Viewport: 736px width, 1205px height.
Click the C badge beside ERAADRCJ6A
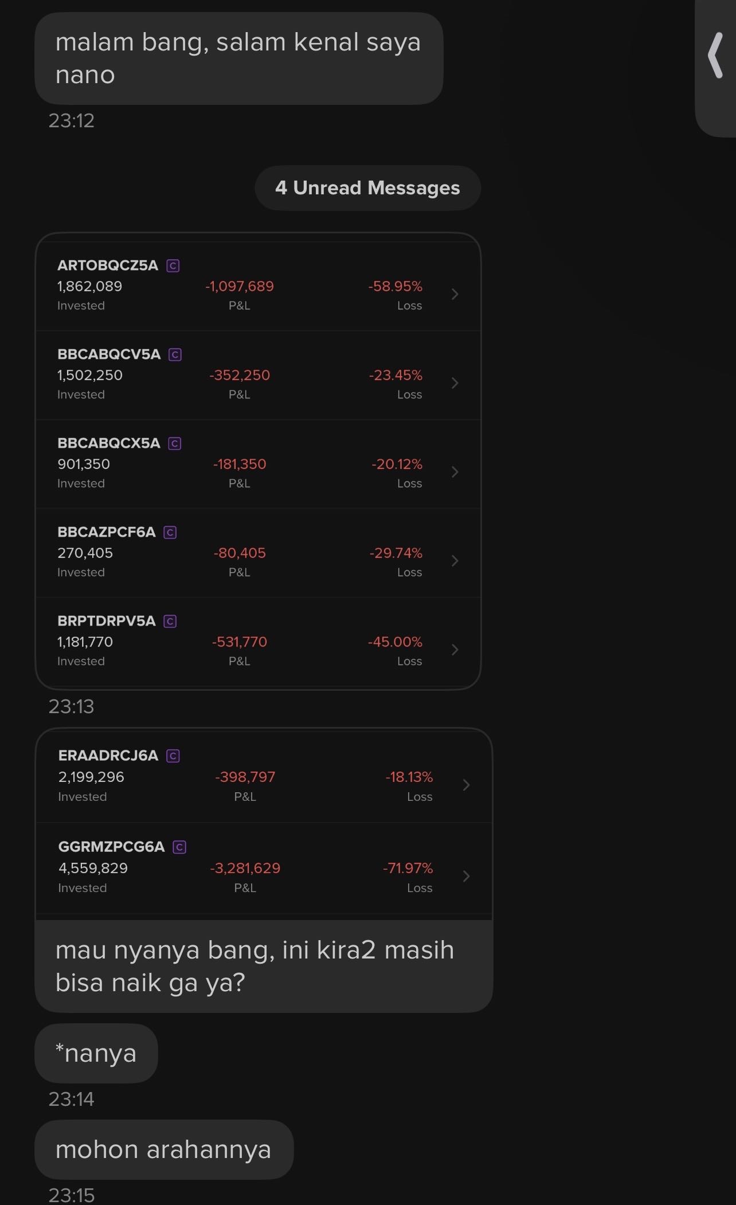(173, 756)
